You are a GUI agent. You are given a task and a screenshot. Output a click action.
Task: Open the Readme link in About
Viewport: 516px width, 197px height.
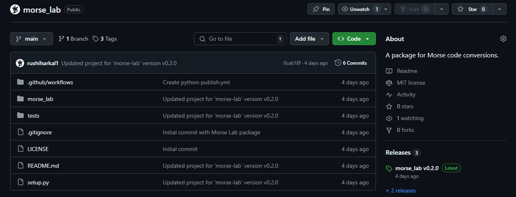pos(407,71)
